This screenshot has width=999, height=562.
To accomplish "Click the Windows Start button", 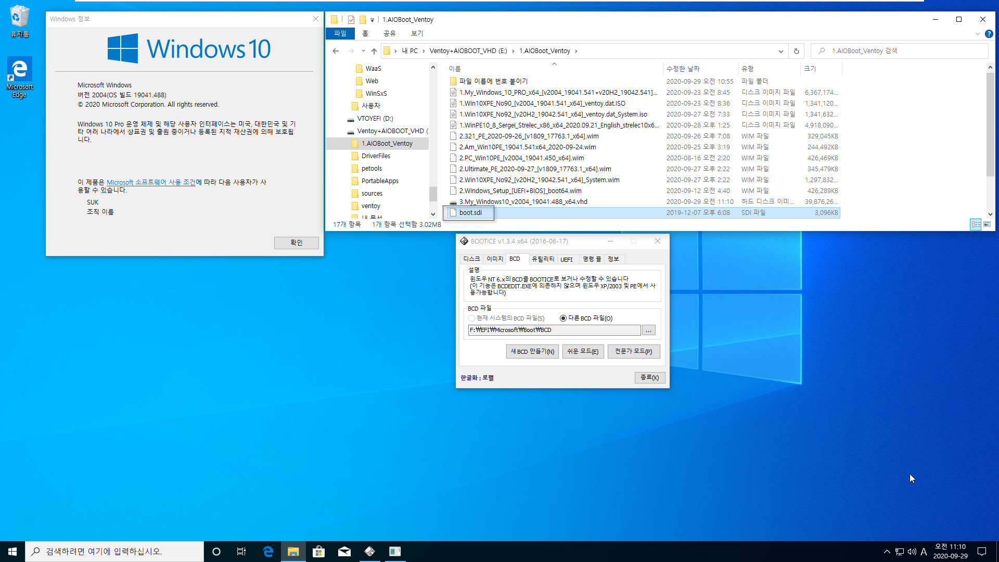I will [x=12, y=552].
